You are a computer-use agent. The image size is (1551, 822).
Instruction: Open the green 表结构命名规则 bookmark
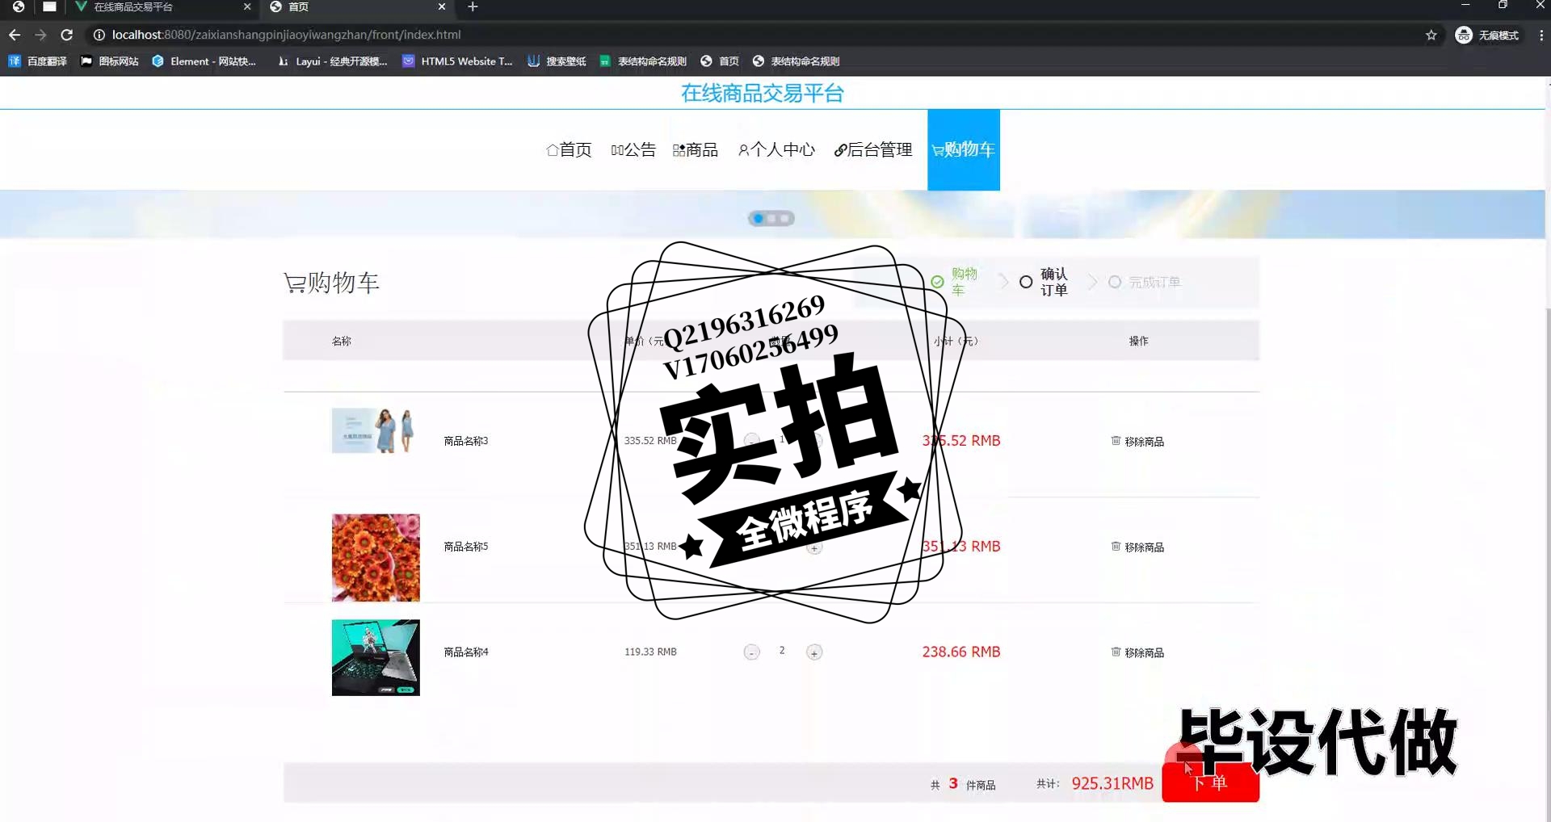point(643,61)
